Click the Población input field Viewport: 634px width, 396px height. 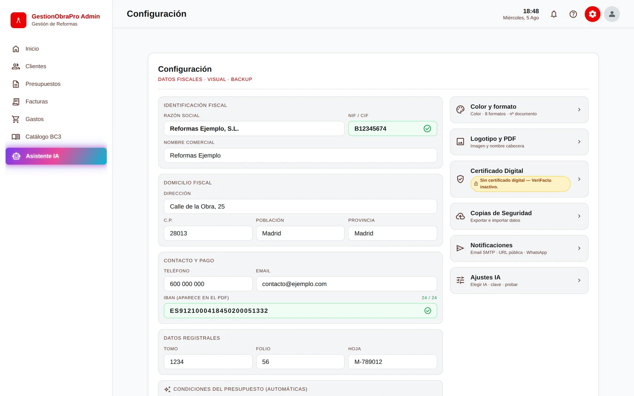point(300,233)
